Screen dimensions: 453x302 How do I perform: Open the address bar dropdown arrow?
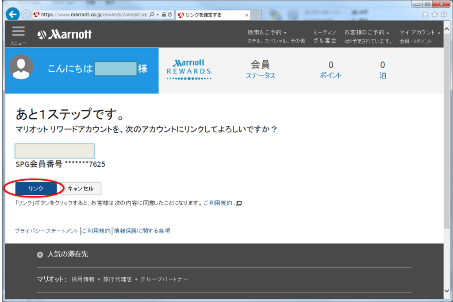tap(158, 15)
